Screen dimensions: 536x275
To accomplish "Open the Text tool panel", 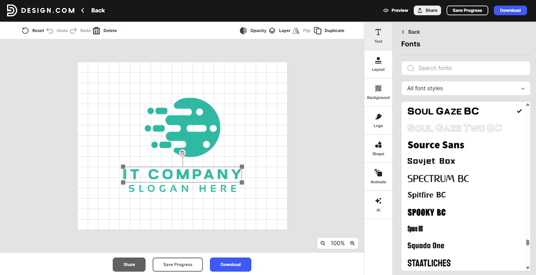I will pos(378,36).
